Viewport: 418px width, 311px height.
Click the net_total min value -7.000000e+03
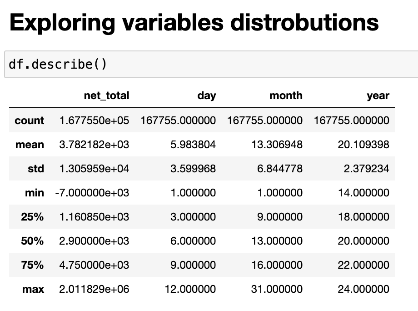tap(92, 193)
